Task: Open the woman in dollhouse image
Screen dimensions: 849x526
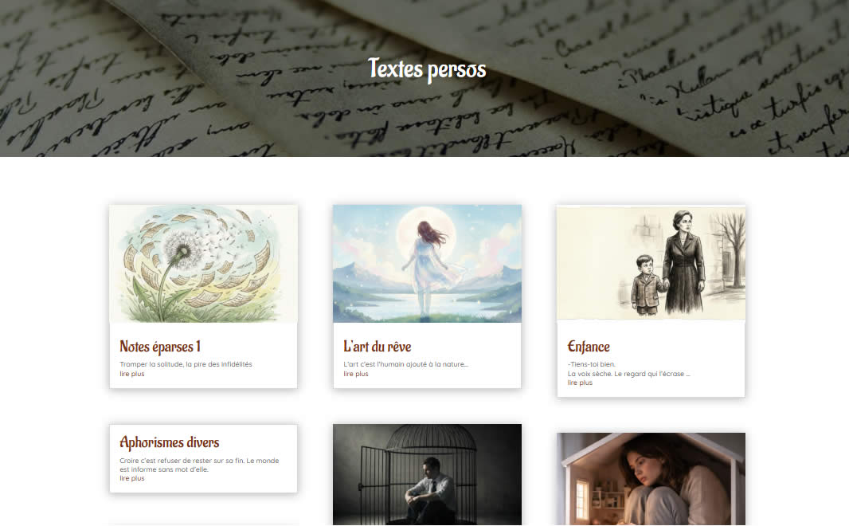Action: (x=651, y=479)
